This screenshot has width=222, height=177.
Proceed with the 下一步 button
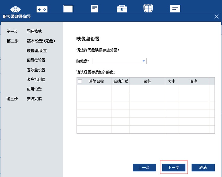coord(174,168)
